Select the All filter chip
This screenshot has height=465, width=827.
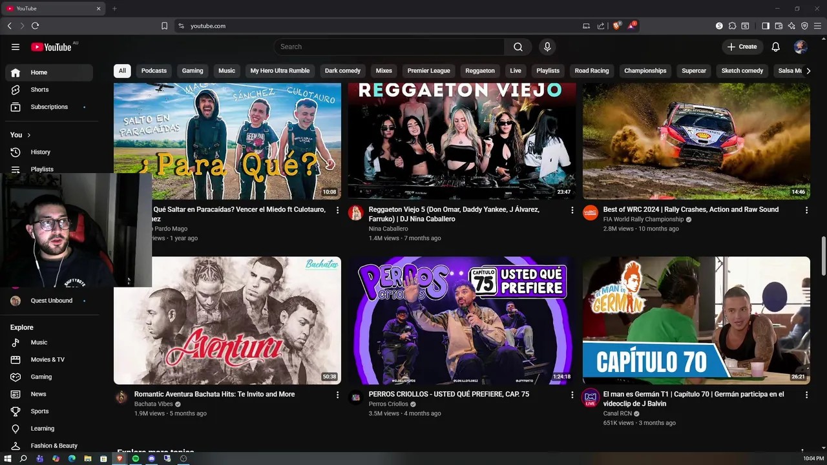pos(122,71)
